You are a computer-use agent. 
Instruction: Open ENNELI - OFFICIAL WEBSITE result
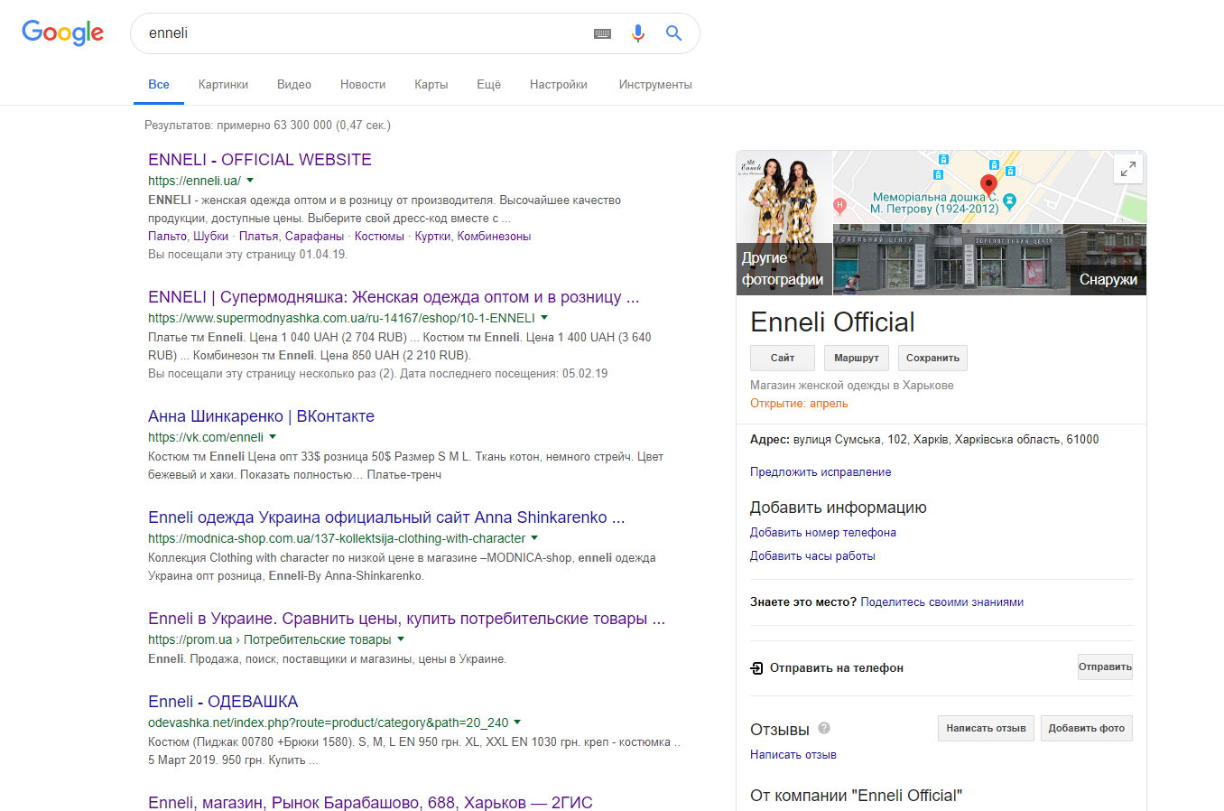click(260, 160)
